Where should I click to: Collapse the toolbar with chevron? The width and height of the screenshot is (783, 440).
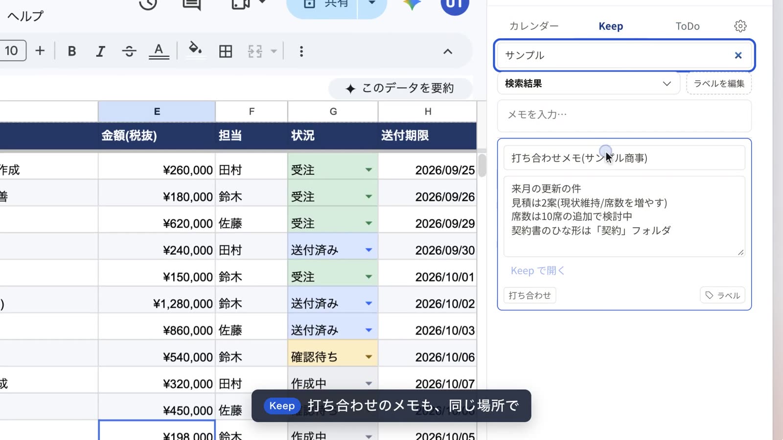coord(448,51)
